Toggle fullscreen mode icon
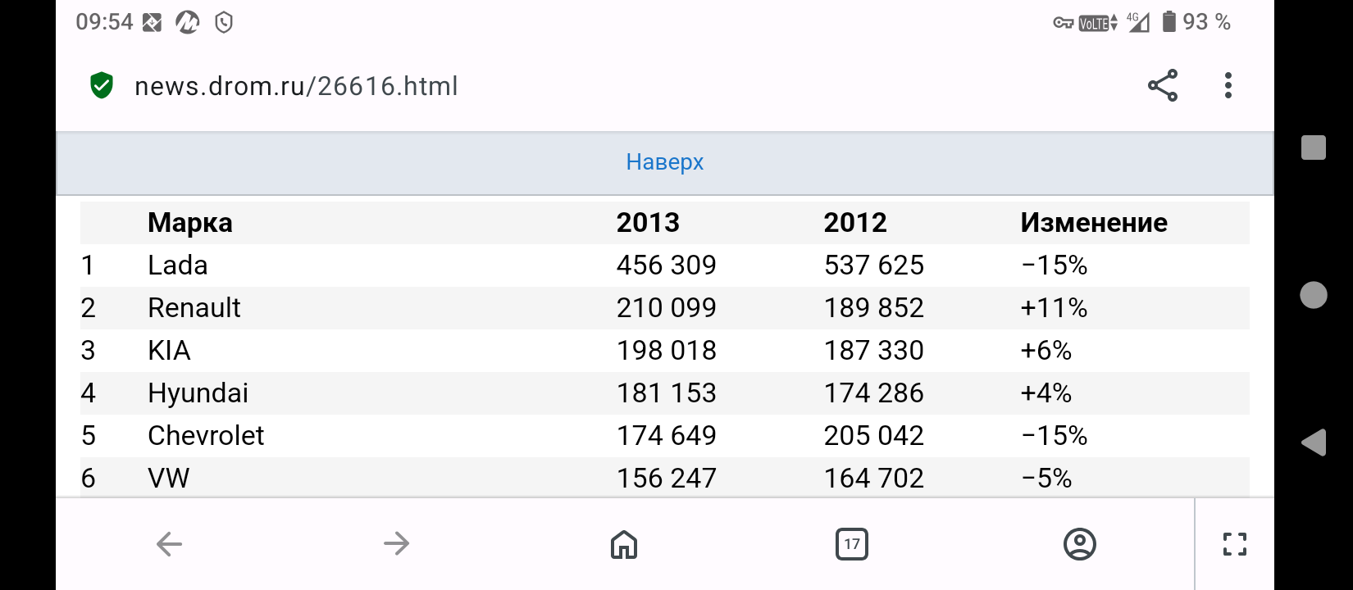 (x=1235, y=544)
